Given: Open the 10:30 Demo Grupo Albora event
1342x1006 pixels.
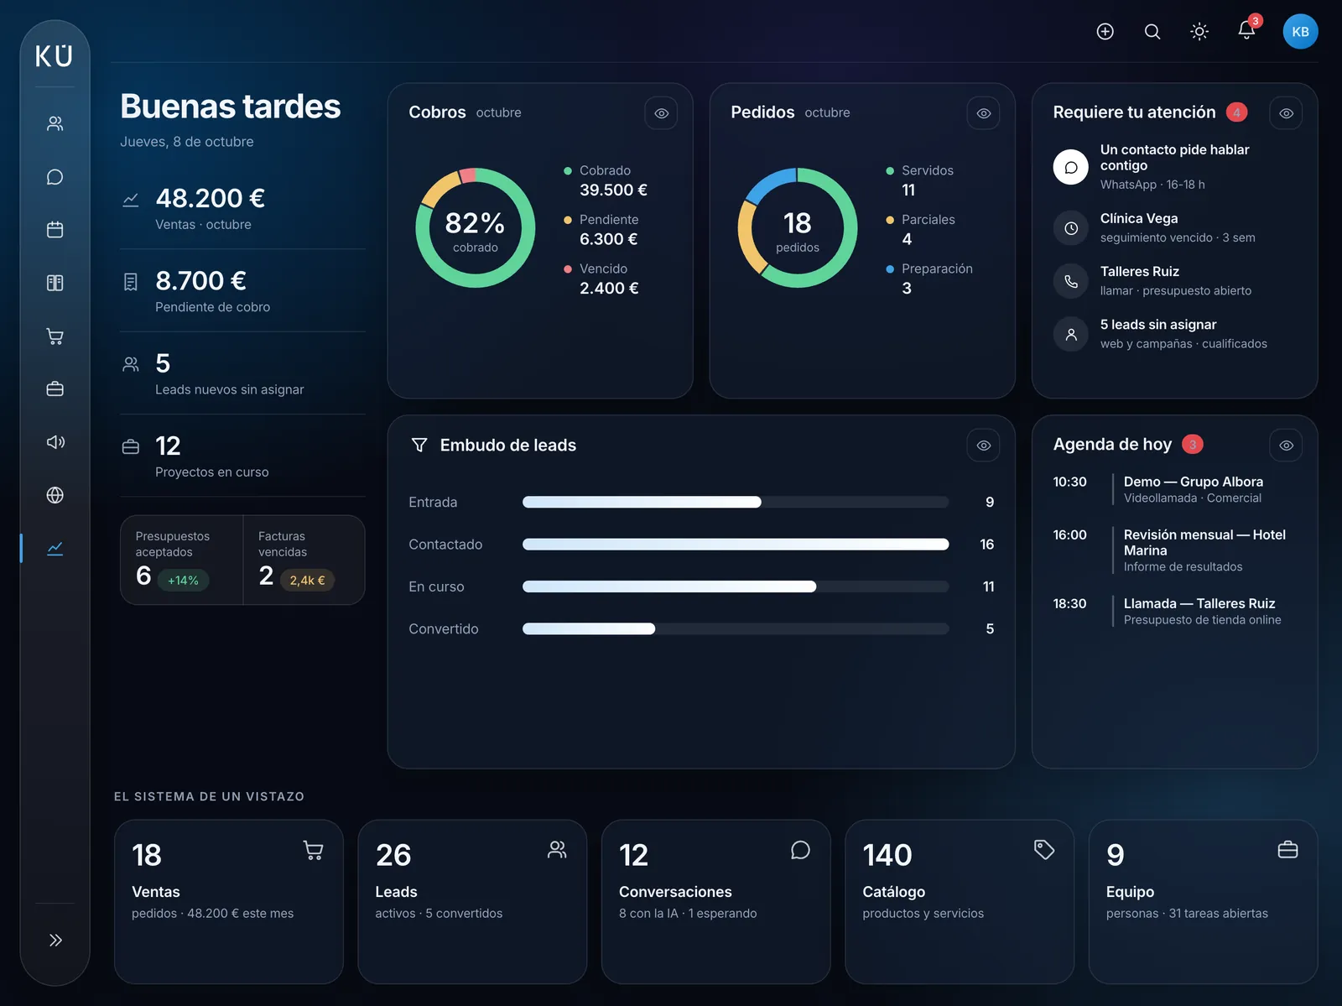Looking at the screenshot, I should coord(1174,489).
